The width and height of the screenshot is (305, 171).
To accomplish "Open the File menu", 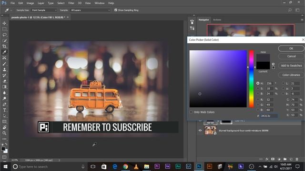I will tap(13, 3).
